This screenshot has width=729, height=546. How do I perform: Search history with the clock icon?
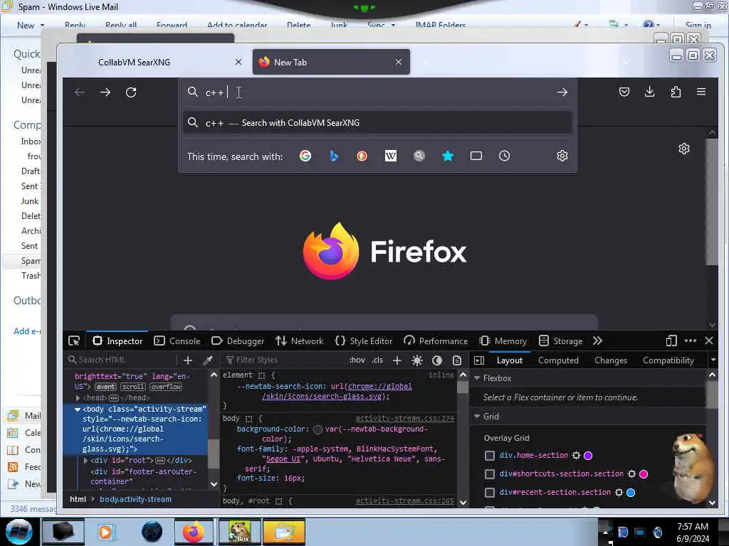pyautogui.click(x=505, y=156)
